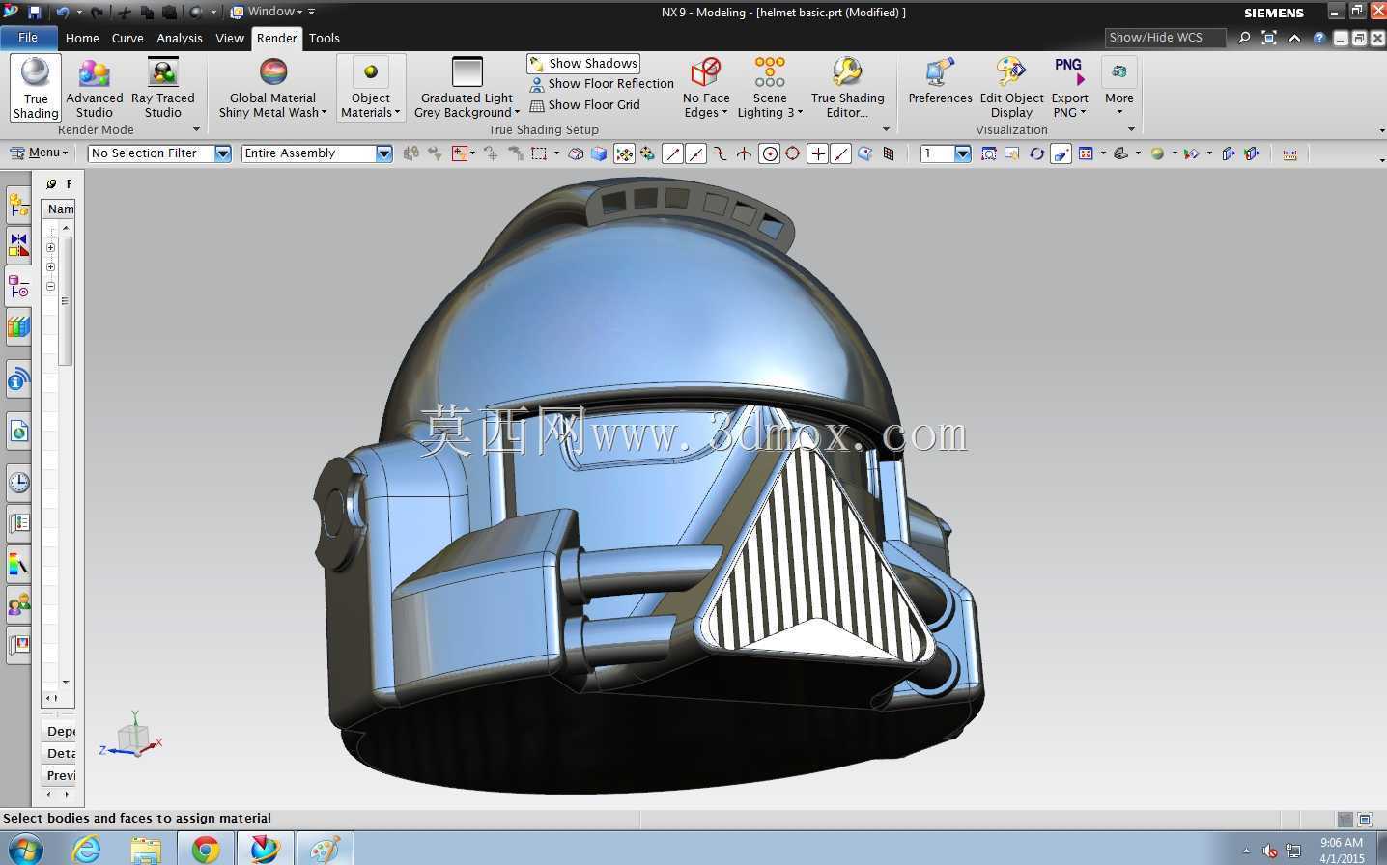Viewport: 1387px width, 865px height.
Task: Open the No Selection Filter dropdown
Action: coord(159,153)
